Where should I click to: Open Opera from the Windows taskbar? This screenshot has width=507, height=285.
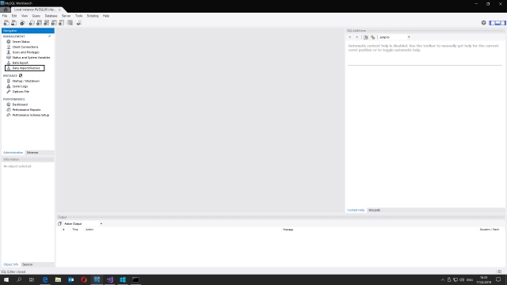[84, 279]
